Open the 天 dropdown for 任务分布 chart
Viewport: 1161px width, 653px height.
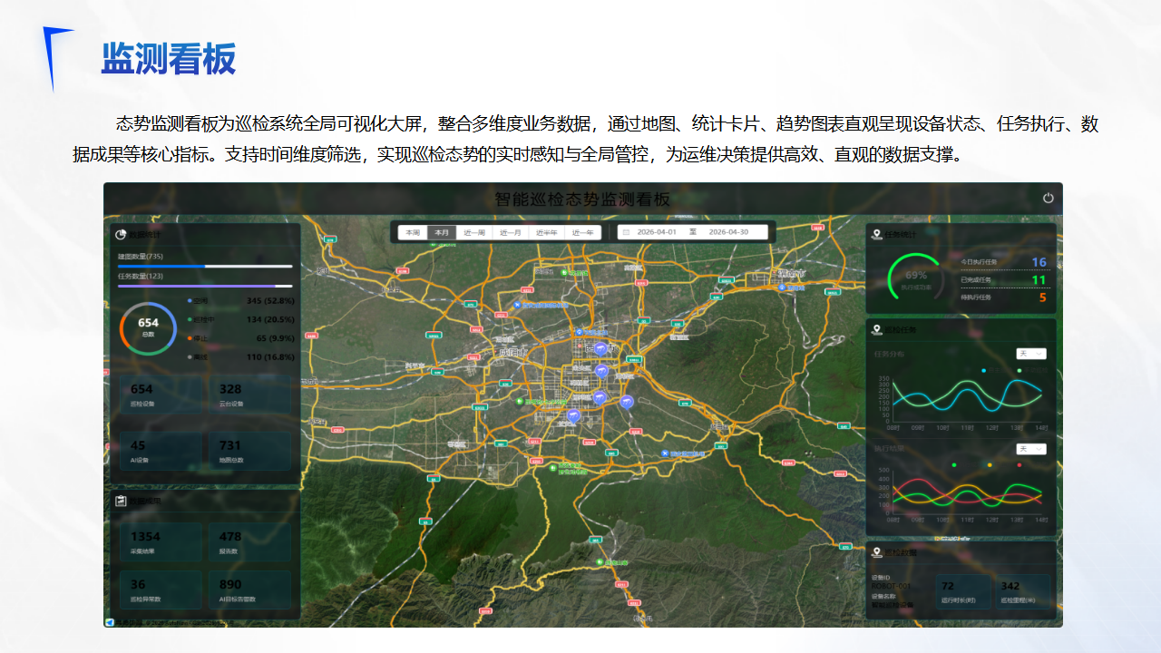pyautogui.click(x=1031, y=354)
